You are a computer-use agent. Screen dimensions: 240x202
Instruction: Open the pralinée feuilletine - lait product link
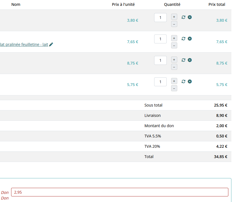point(24,45)
